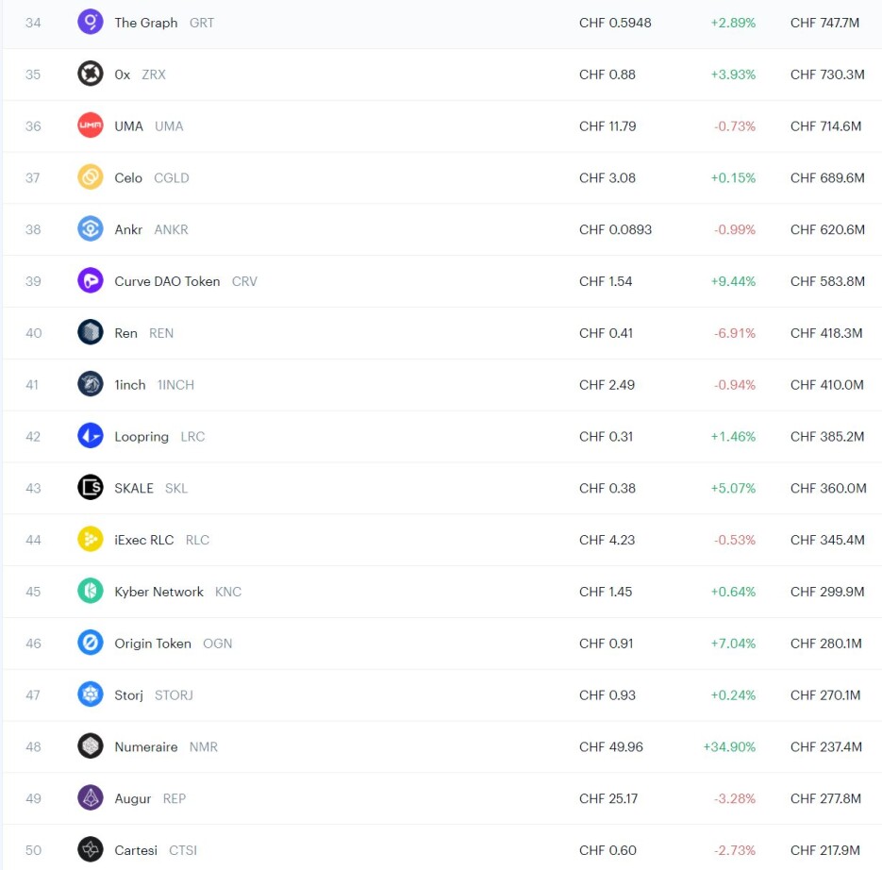This screenshot has width=882, height=870.
Task: Click Ren's market cap CHF 418.3M
Action: point(825,332)
